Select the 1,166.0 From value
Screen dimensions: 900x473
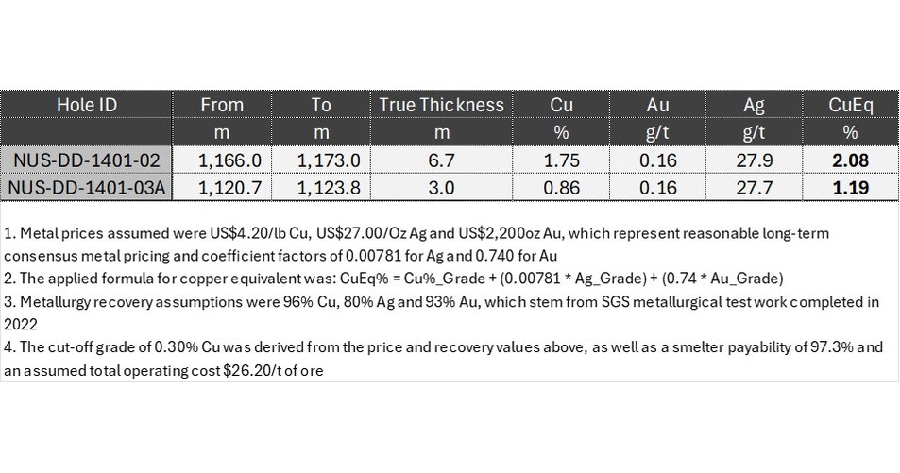(x=222, y=161)
